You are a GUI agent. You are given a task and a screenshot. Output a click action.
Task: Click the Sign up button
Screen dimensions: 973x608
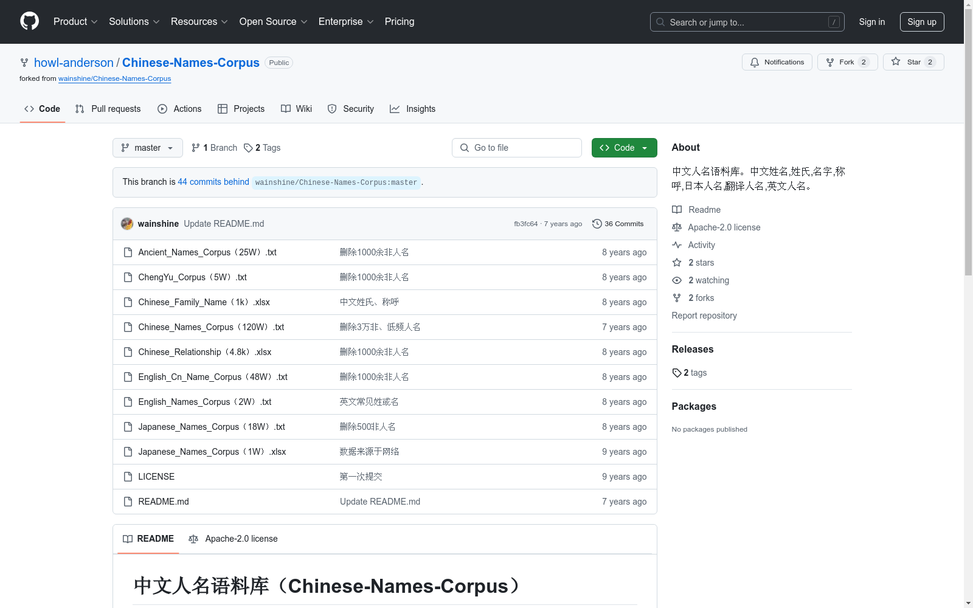tap(922, 22)
